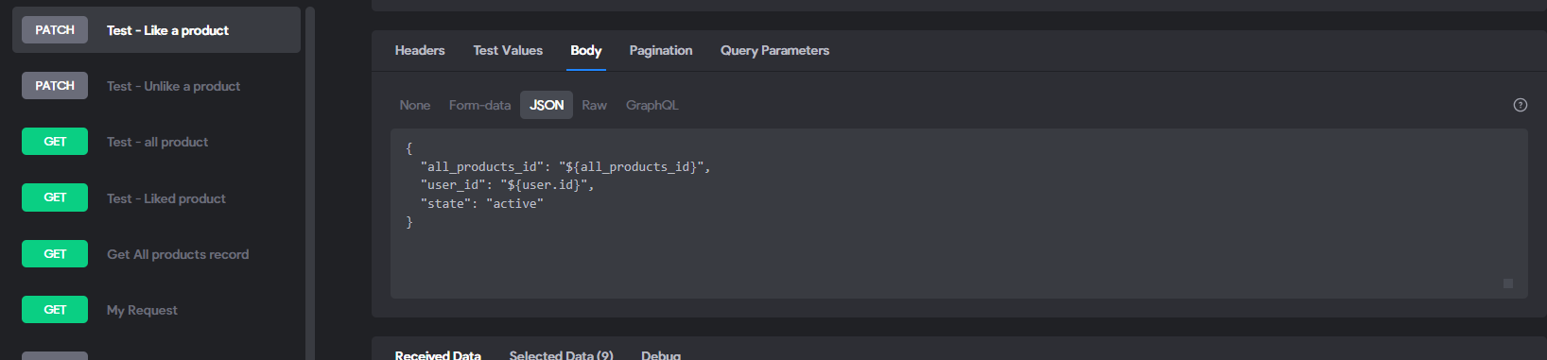Click the PATCH badge beside 'Test - Unlike a product'
Screen dimensions: 1547x360
pos(55,86)
